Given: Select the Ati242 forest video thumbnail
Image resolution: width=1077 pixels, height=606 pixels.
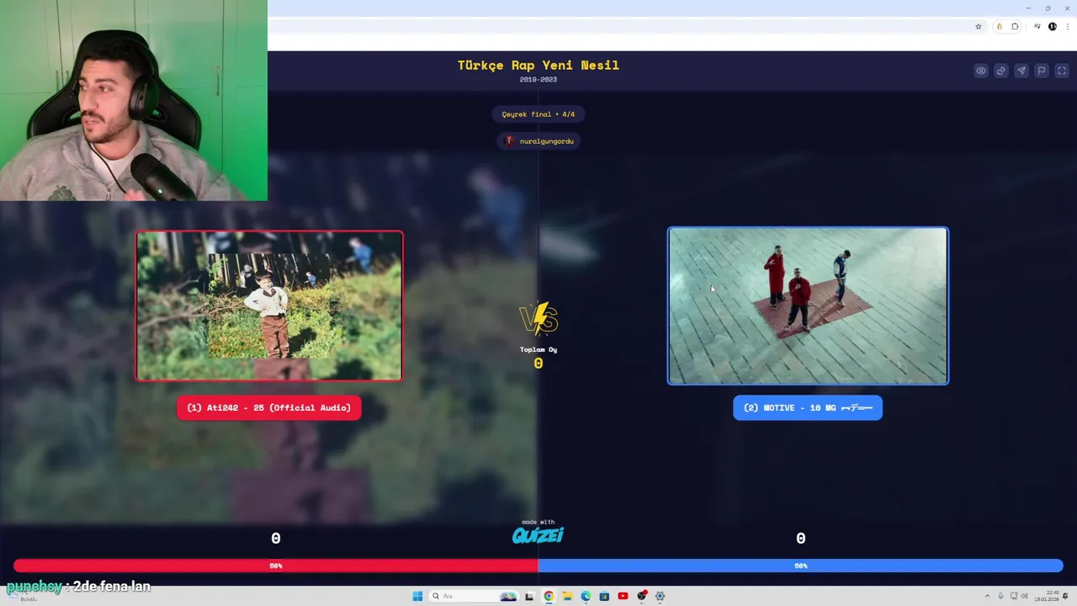Looking at the screenshot, I should (x=269, y=306).
